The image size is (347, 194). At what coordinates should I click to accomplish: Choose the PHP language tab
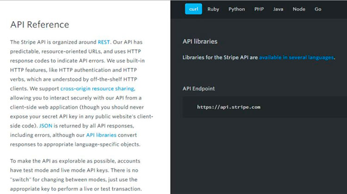click(259, 9)
